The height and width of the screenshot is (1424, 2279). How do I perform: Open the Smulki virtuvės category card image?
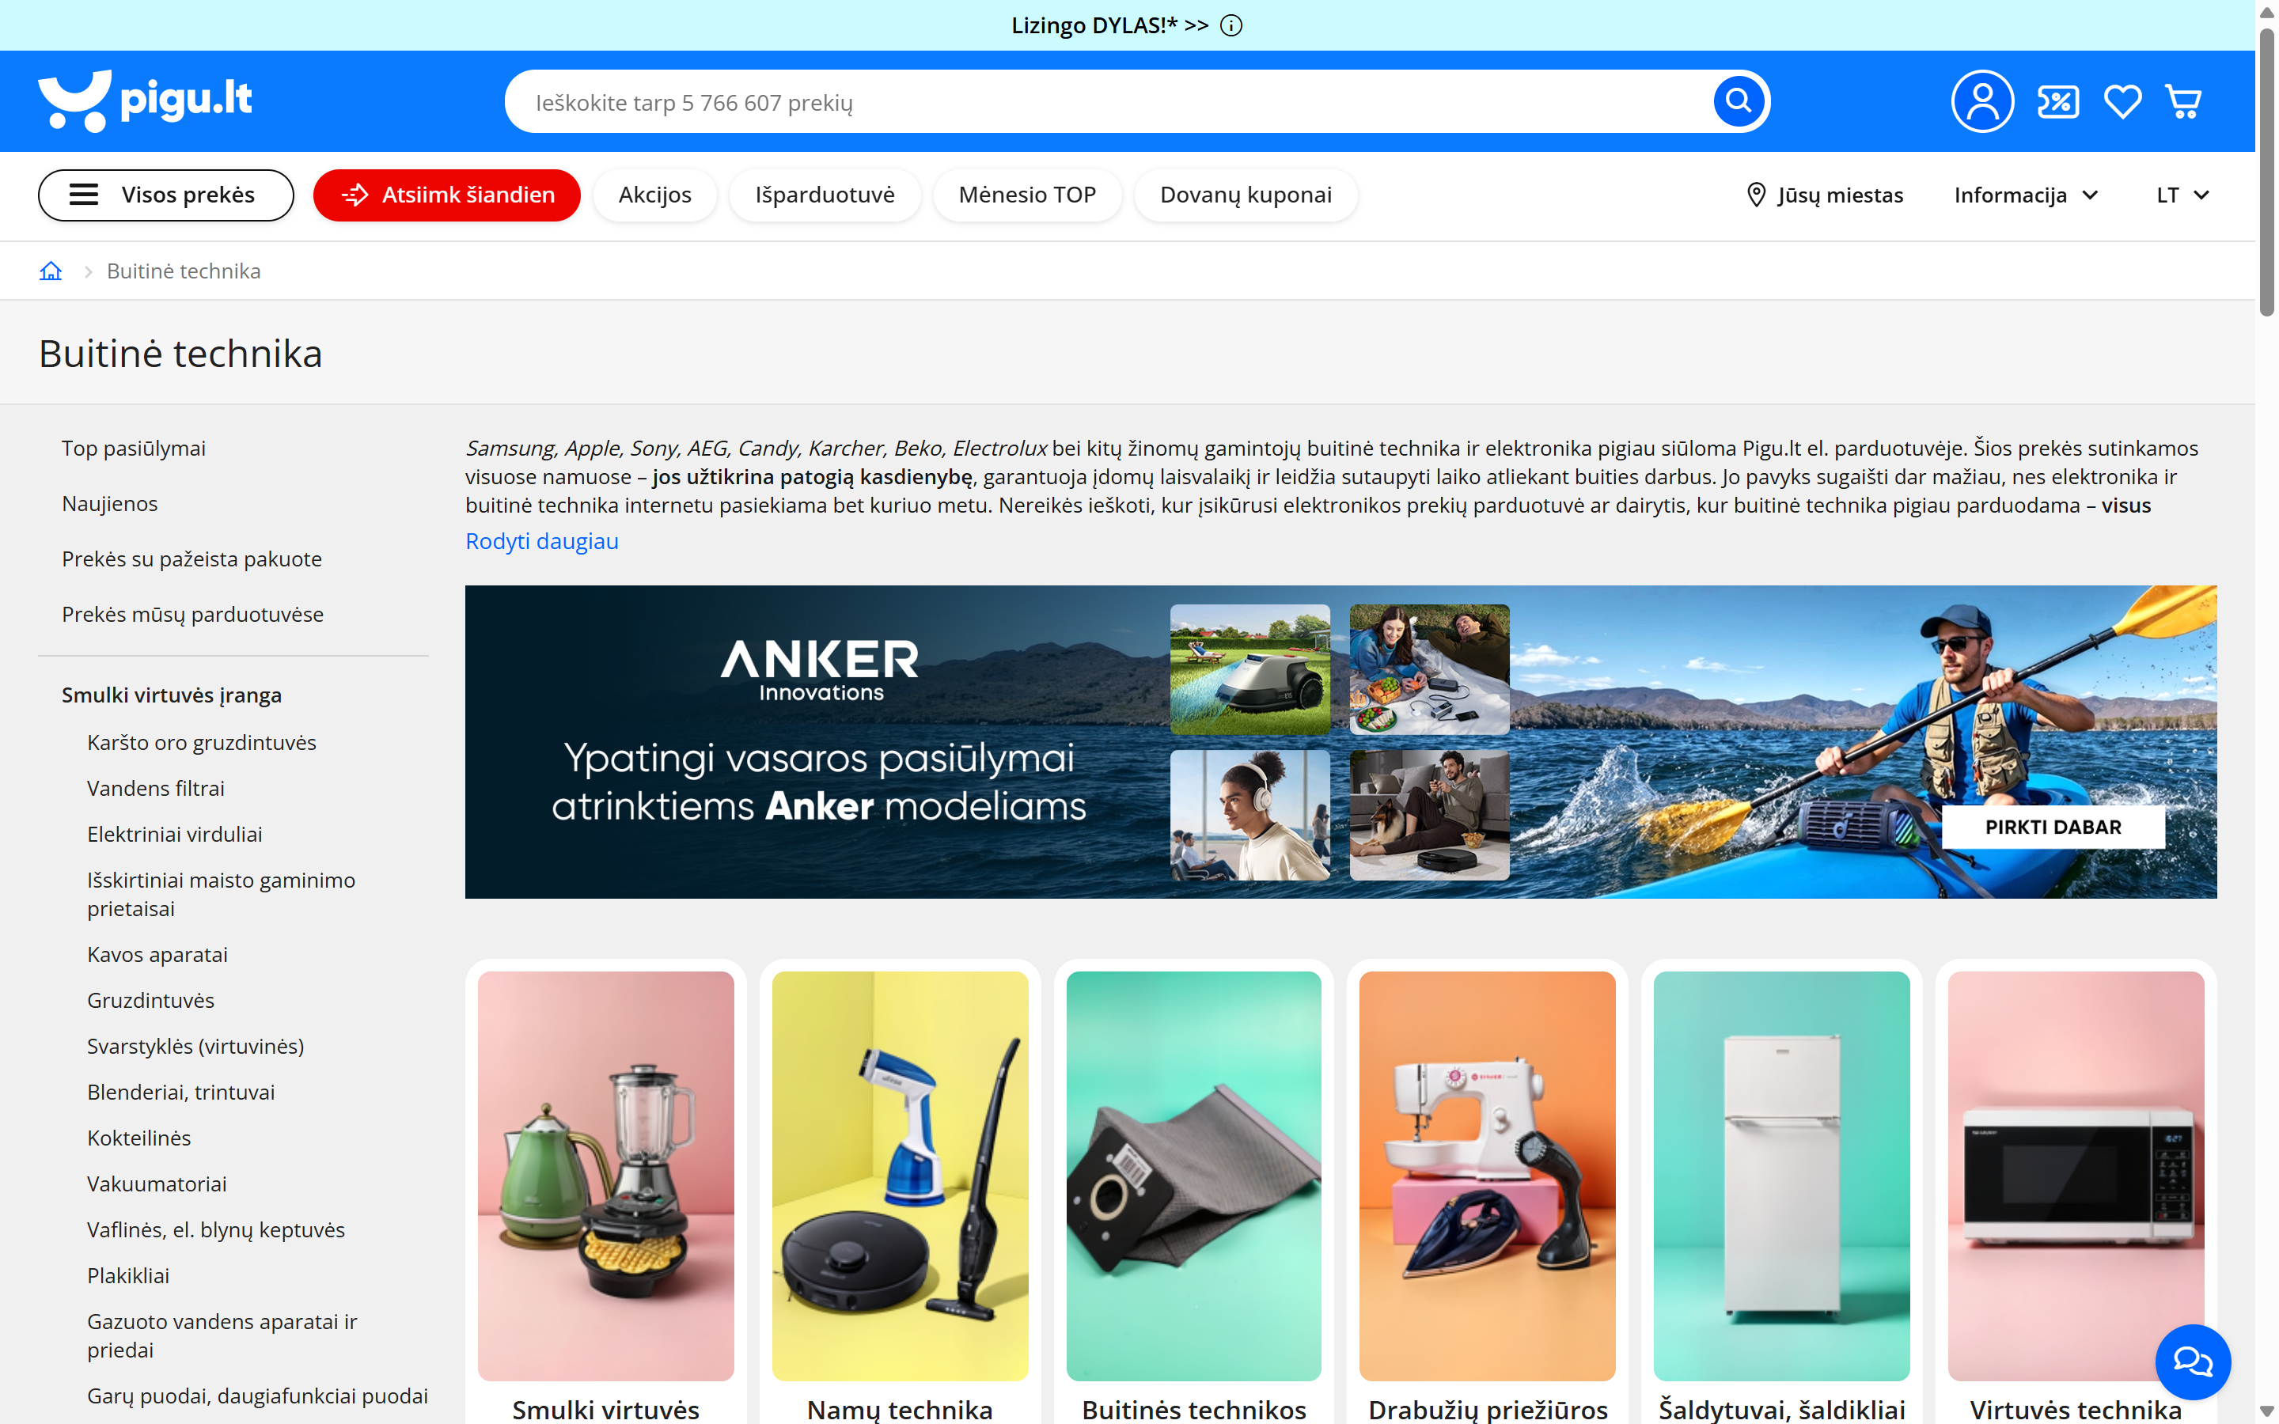(x=605, y=1176)
